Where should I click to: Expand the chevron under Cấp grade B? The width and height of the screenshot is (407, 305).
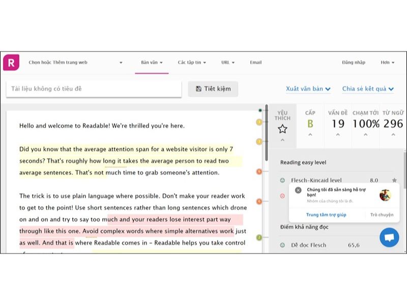[310, 135]
